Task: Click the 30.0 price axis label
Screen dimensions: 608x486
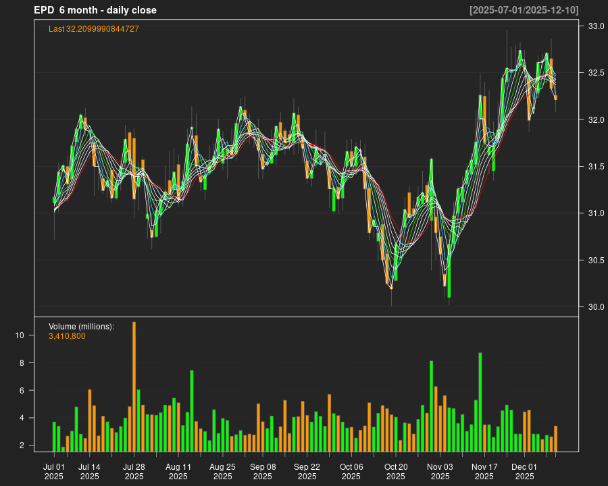Action: click(x=595, y=307)
